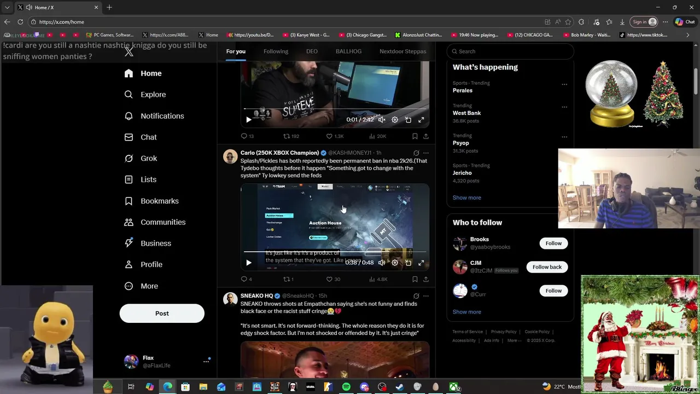Share Carlo's nba 2k26 post
The width and height of the screenshot is (700, 394).
click(426, 279)
